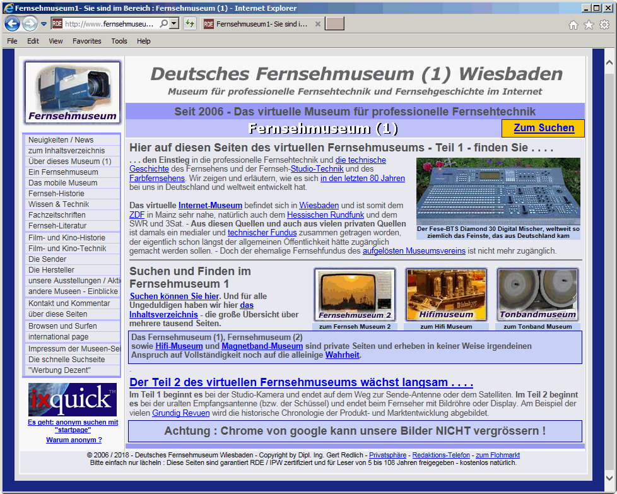Open the Favorites menu
Image resolution: width=617 pixels, height=494 pixels.
click(x=87, y=41)
